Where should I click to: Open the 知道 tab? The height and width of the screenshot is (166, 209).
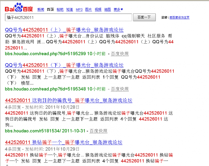point(70,10)
